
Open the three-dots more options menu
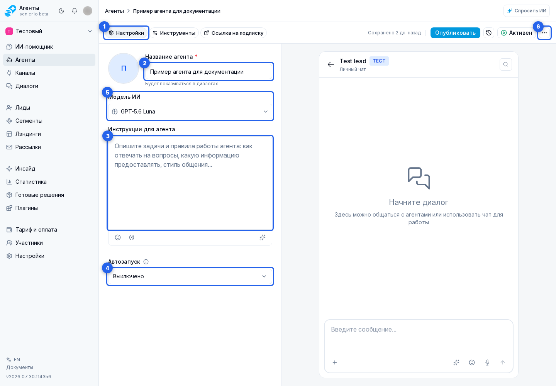544,33
